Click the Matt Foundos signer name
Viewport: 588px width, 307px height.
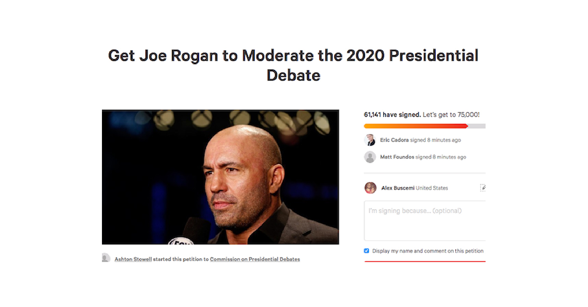[397, 157]
